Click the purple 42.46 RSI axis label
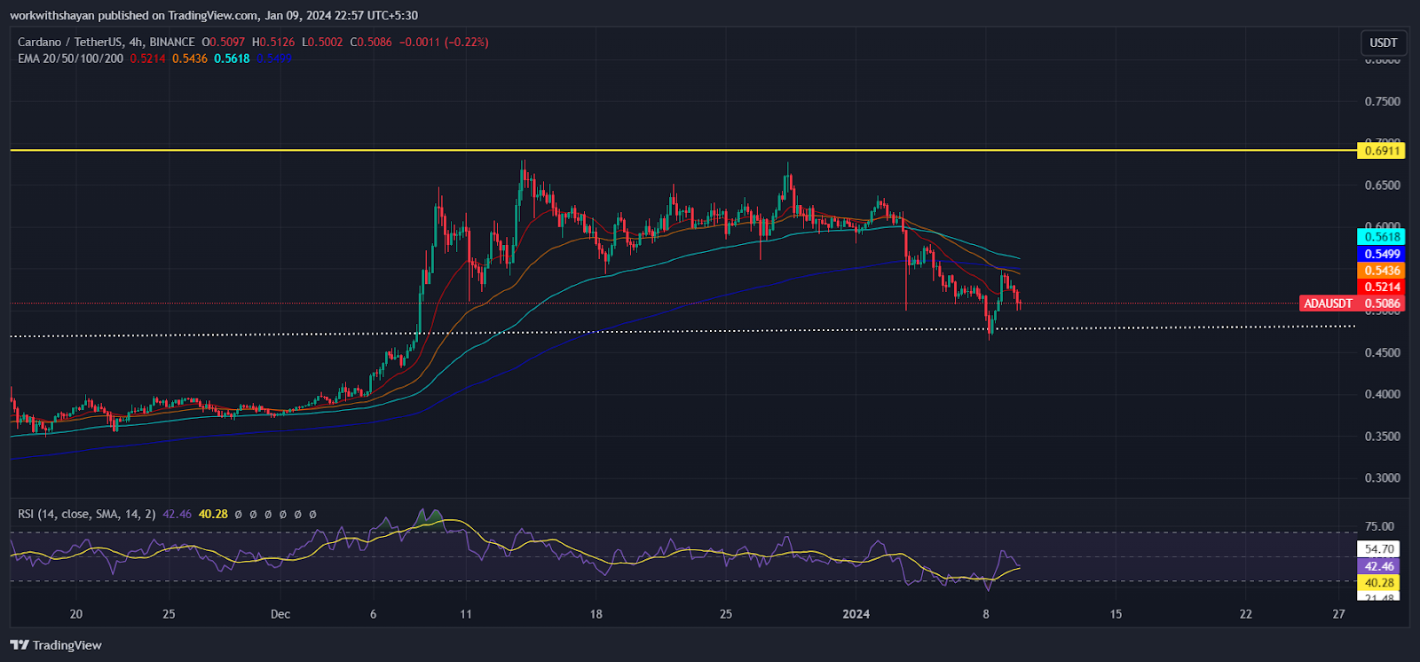Viewport: 1420px width, 662px height. click(1379, 566)
